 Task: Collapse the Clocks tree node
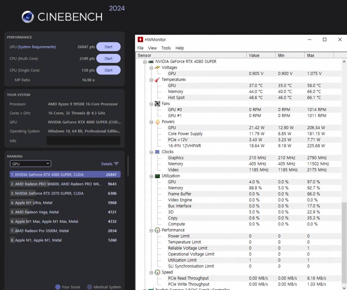point(151,152)
